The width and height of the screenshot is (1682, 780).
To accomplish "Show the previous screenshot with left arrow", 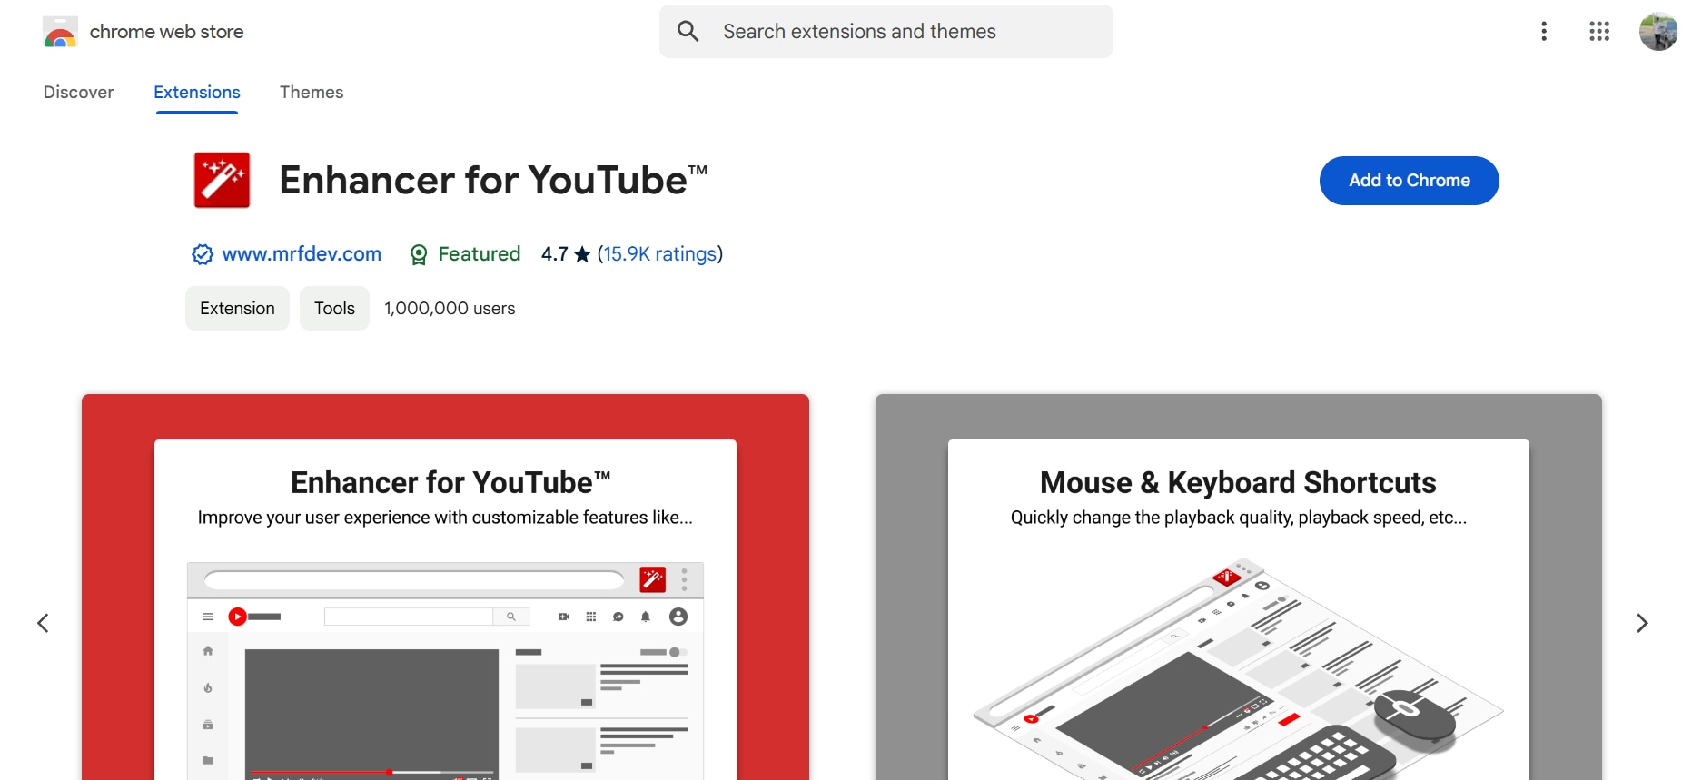I will click(x=43, y=623).
